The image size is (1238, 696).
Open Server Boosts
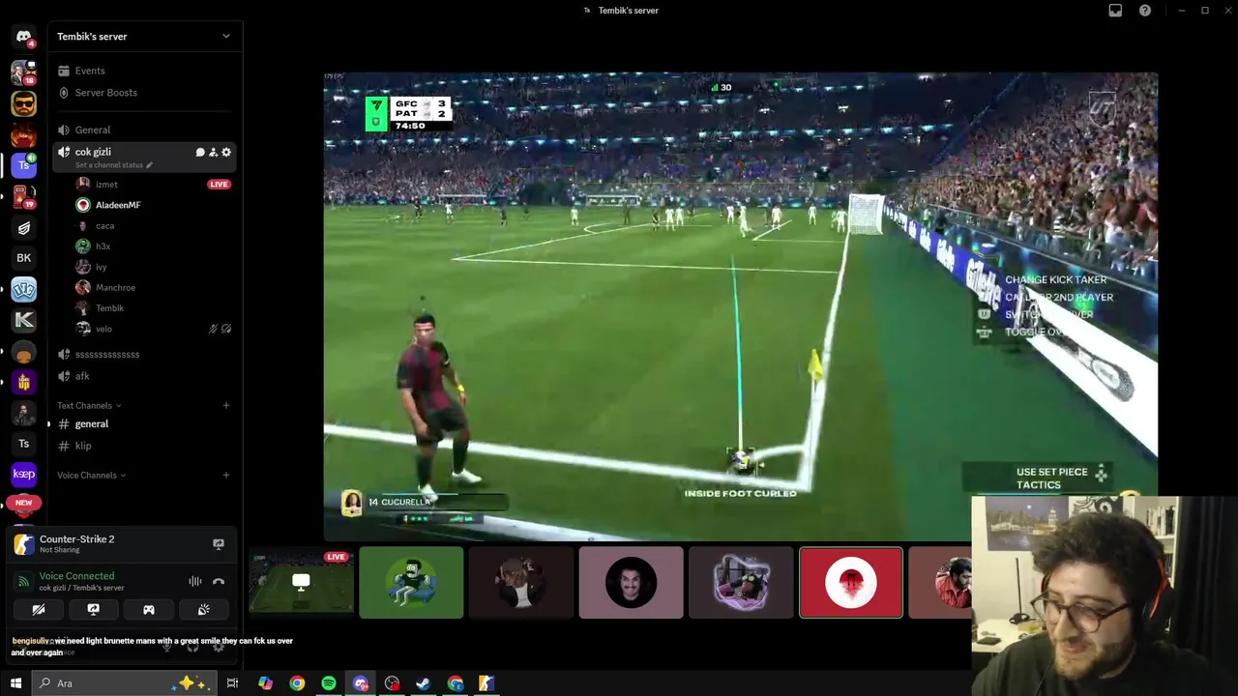[x=145, y=93]
